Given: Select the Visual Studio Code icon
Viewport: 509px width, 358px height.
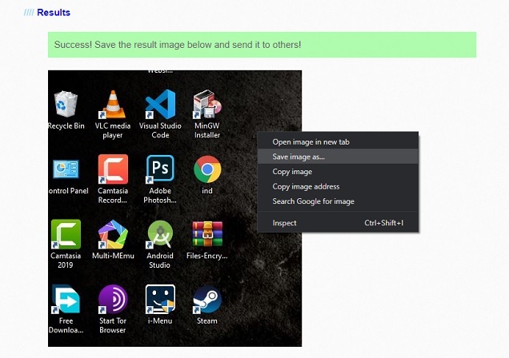Looking at the screenshot, I should (x=160, y=104).
